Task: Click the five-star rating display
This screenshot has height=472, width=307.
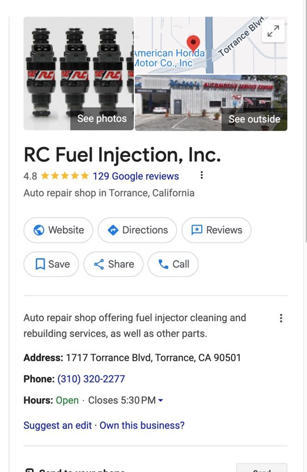Action: click(65, 175)
